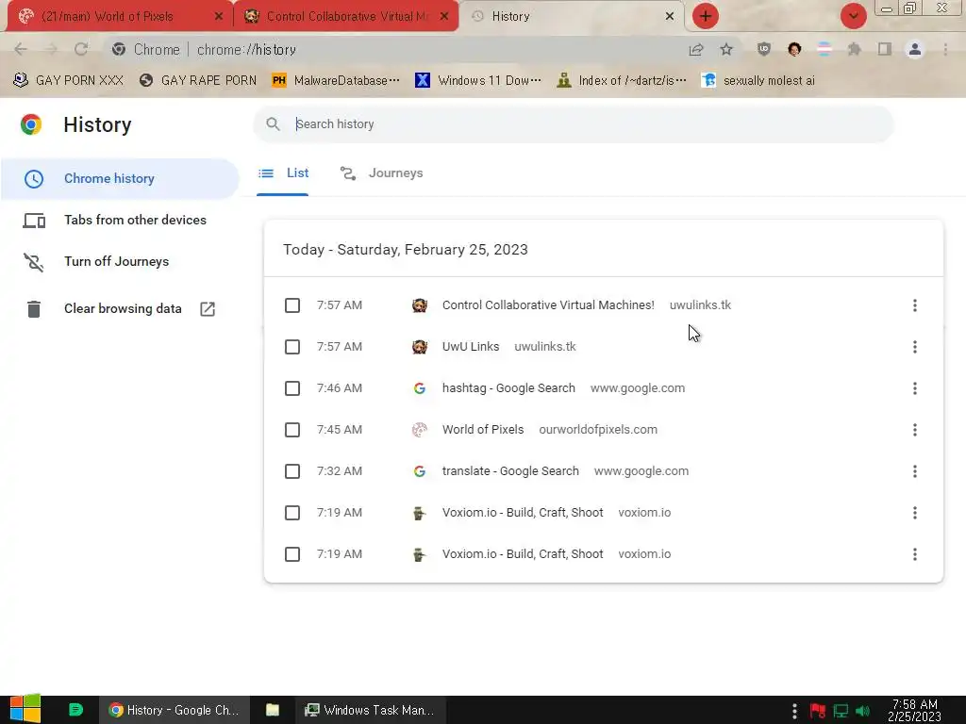
Task: Select the List tab
Action: point(283,173)
